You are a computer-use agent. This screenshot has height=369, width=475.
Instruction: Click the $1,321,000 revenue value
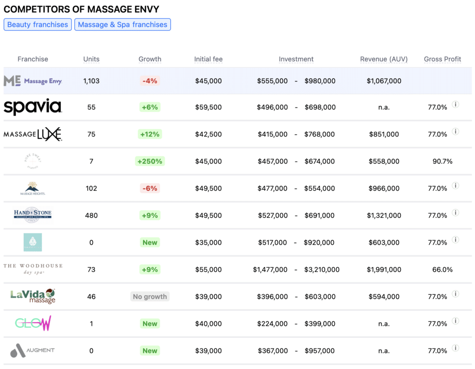coord(384,215)
